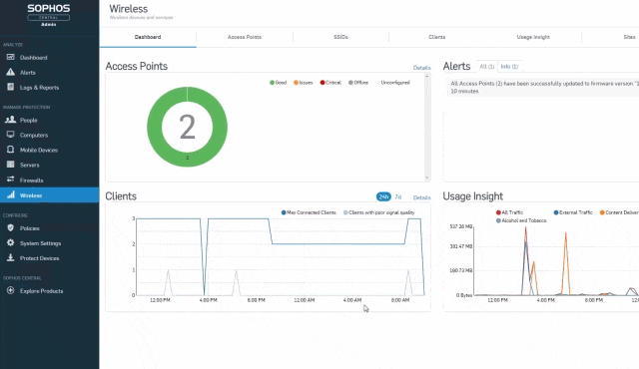This screenshot has height=369, width=639.
Task: Click the Firewalls arrows icon
Action: 11,180
